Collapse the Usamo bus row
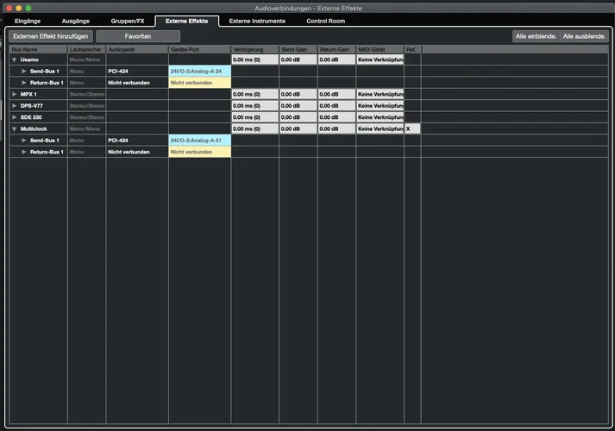The height and width of the screenshot is (431, 615). coord(14,59)
